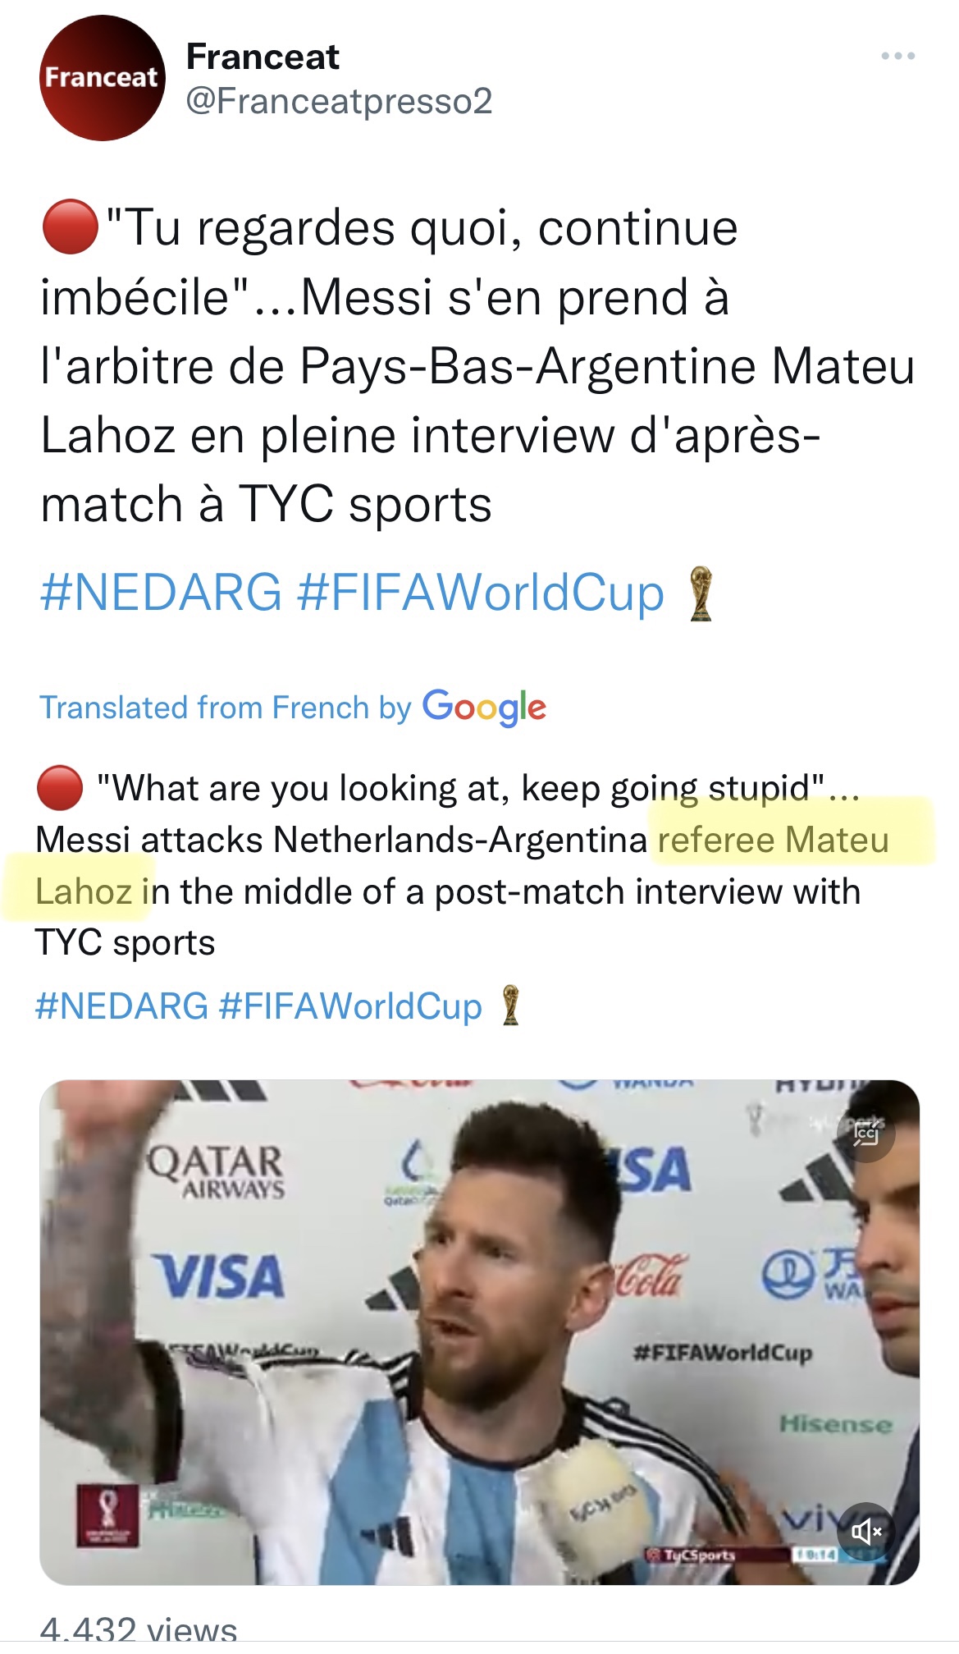Open the #FIFAWorldCup hashtag in the translated text
Viewport: 959px width, 1654px height.
350,1006
